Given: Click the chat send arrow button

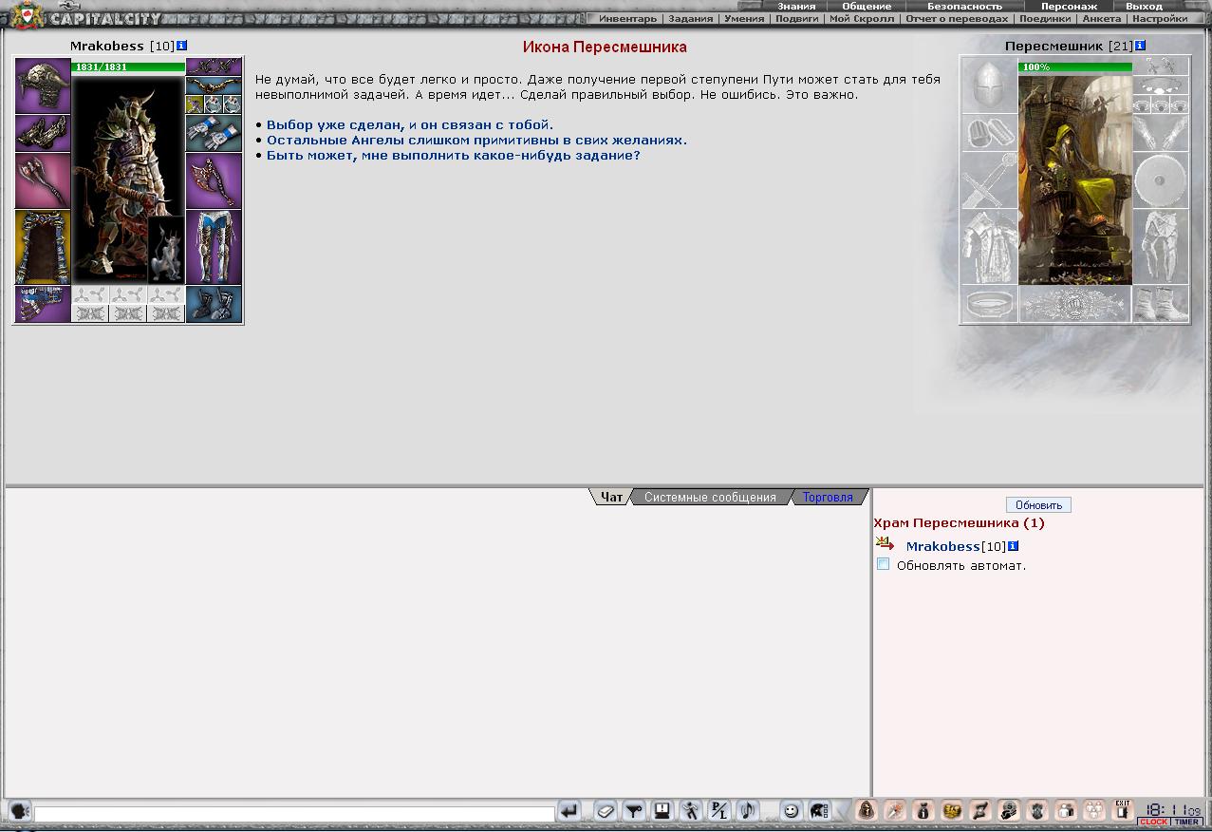Looking at the screenshot, I should [x=569, y=810].
